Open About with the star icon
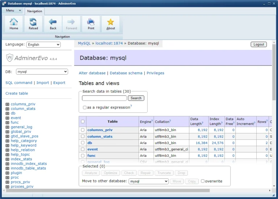The height and width of the screenshot is (199, 278). pos(110,24)
